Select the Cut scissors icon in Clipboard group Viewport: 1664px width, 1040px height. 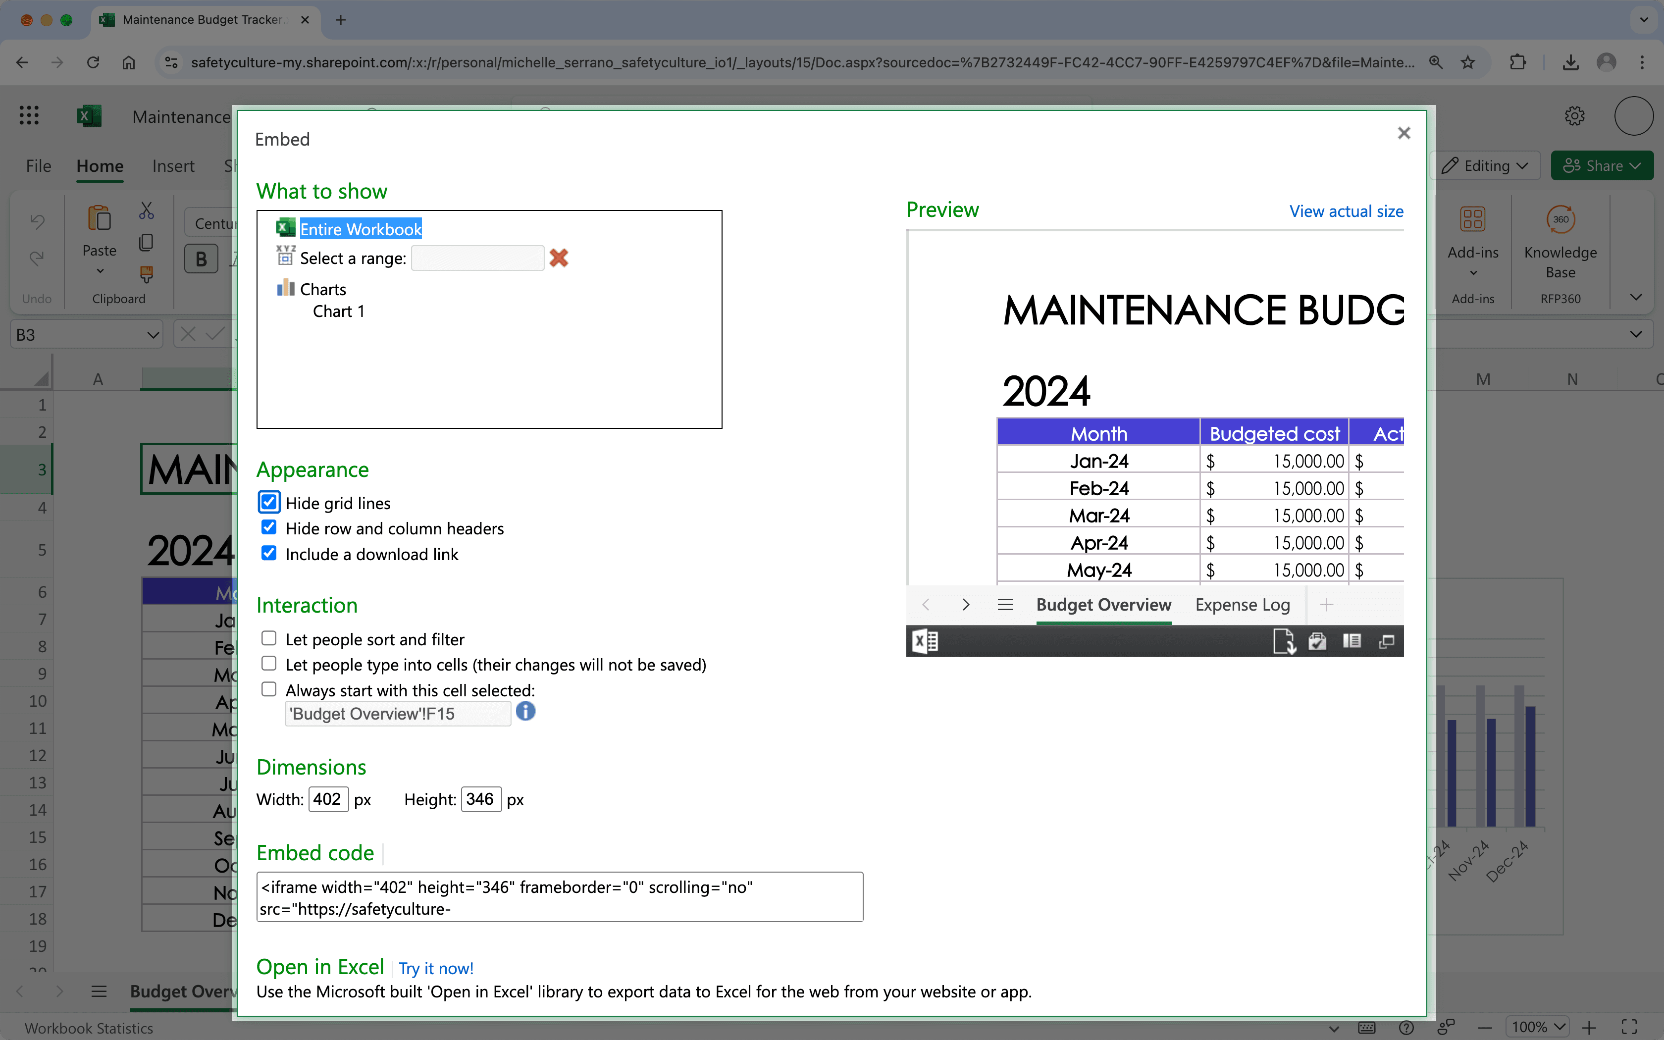point(146,210)
